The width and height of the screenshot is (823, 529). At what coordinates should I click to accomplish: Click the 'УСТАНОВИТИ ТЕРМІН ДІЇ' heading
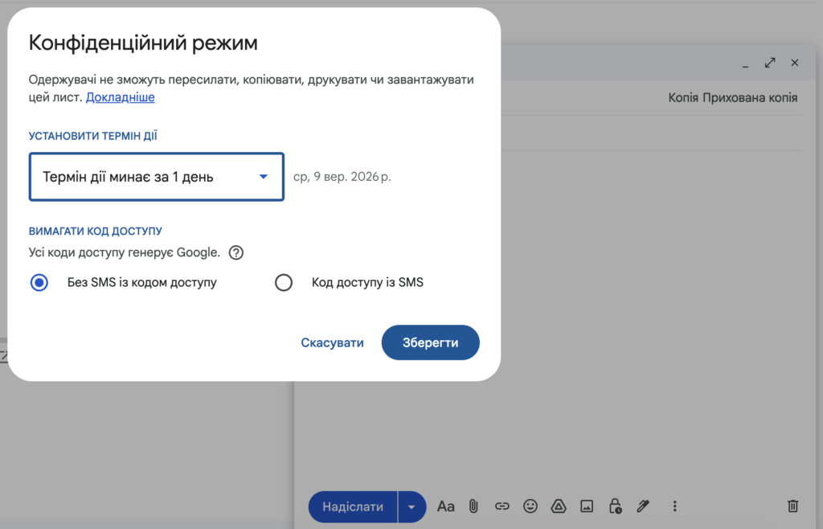[93, 136]
